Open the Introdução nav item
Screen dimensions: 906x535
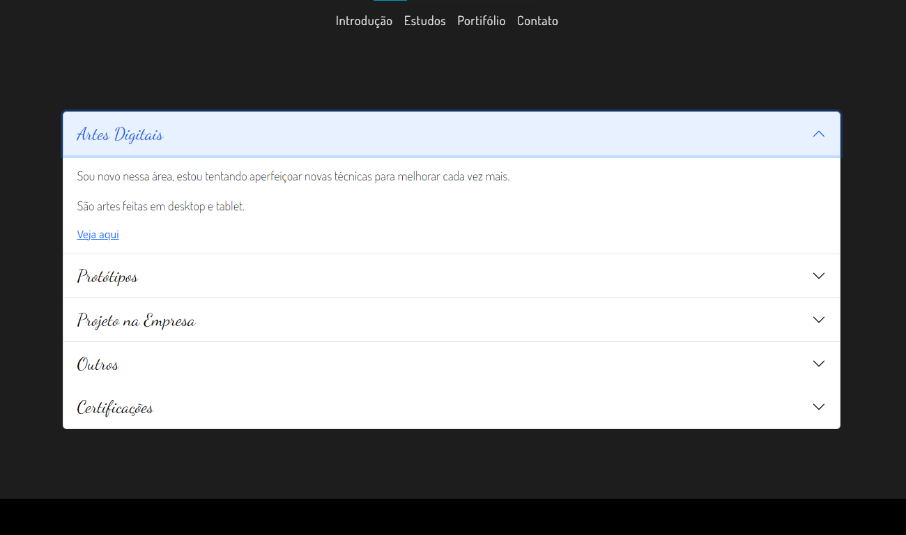364,21
